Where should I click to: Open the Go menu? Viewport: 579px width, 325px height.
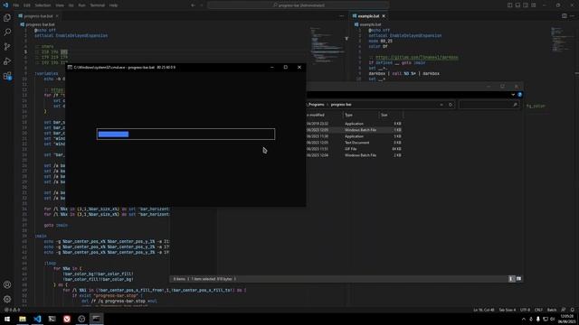click(71, 5)
